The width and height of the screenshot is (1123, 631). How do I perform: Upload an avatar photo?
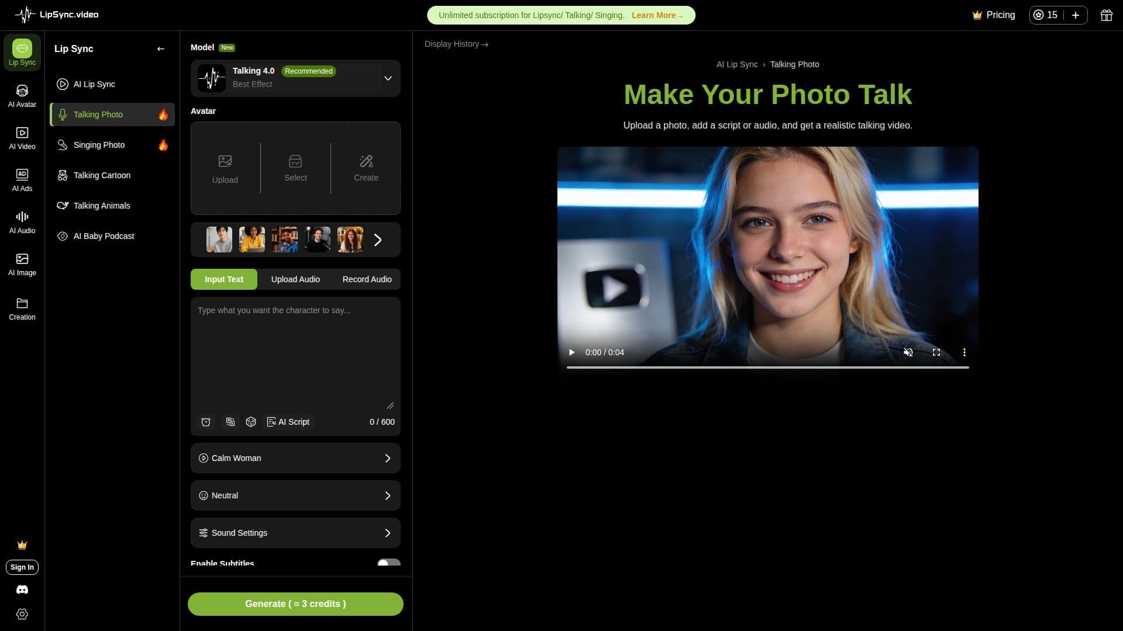coord(225,169)
